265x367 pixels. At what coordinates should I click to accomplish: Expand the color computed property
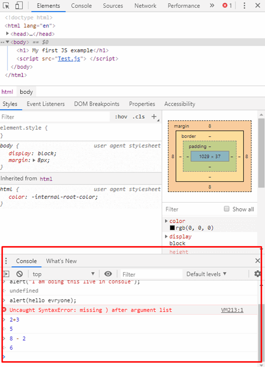[166, 221]
